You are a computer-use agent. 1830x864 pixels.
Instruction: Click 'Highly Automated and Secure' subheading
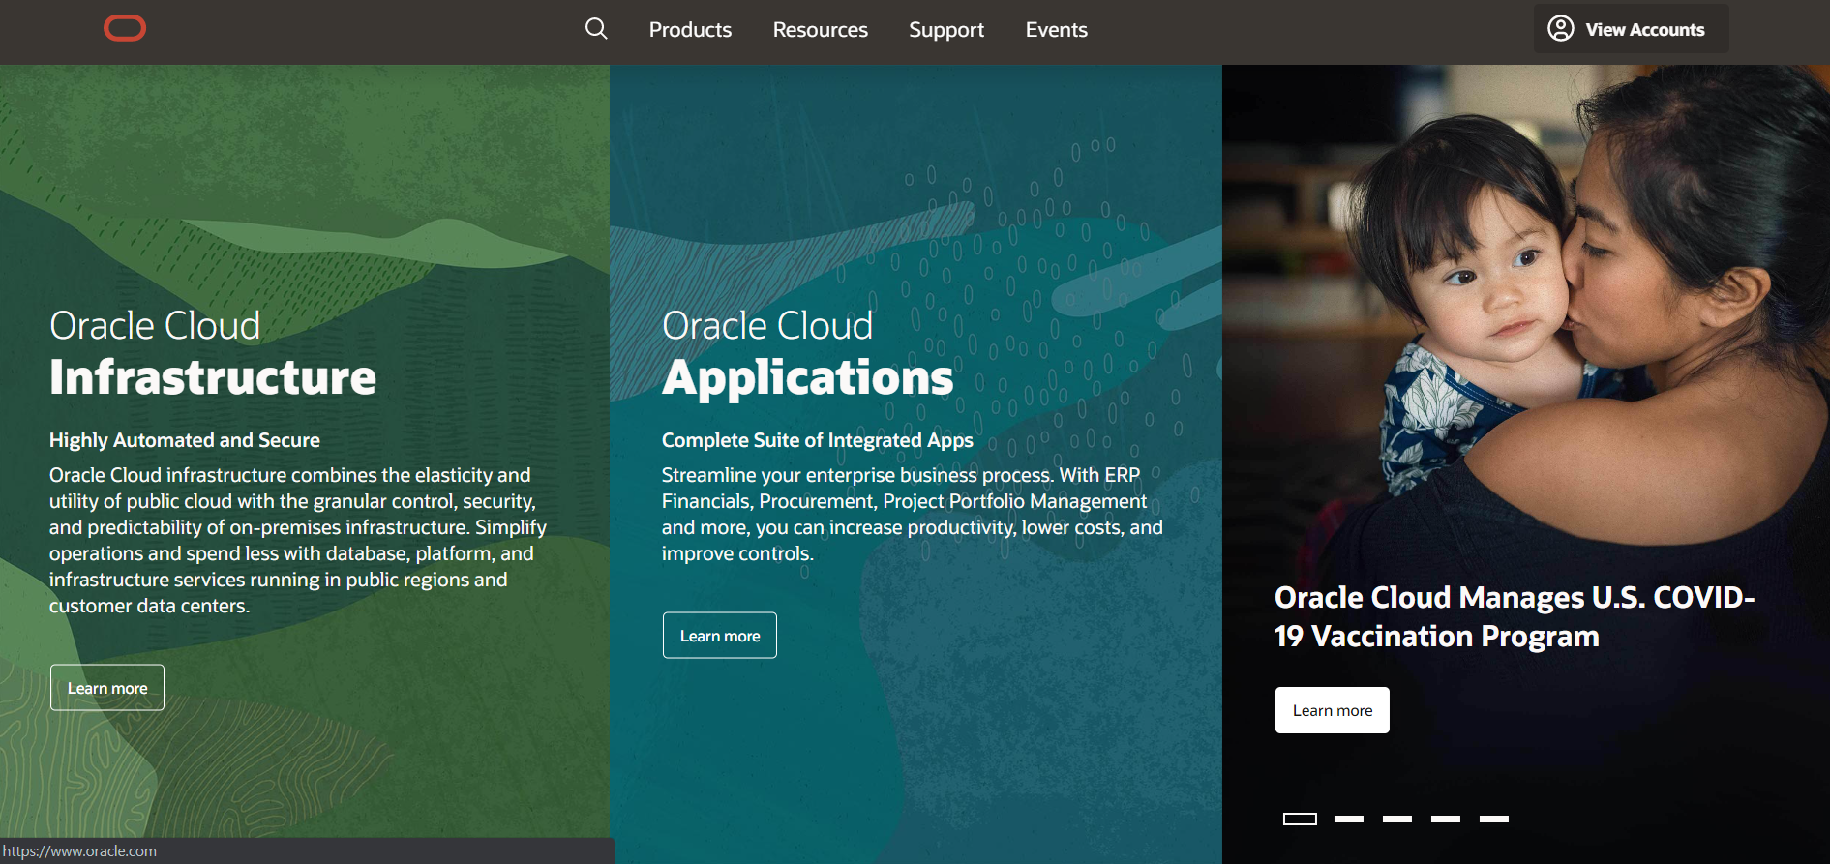[x=185, y=440]
